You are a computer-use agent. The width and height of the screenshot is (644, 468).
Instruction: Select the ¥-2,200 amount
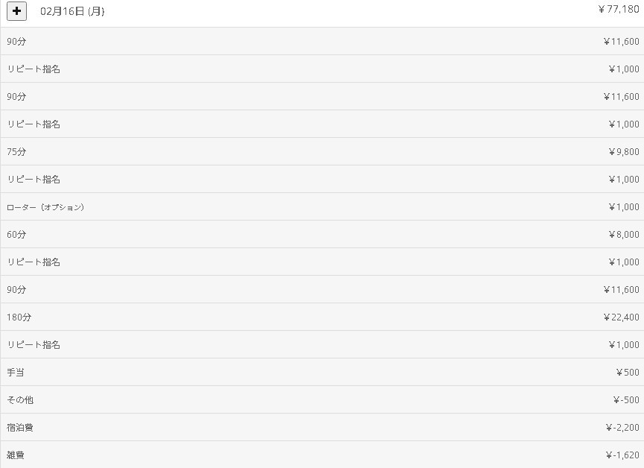point(622,428)
